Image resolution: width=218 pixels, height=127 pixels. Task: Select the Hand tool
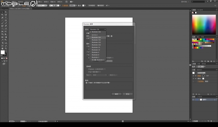2,48
